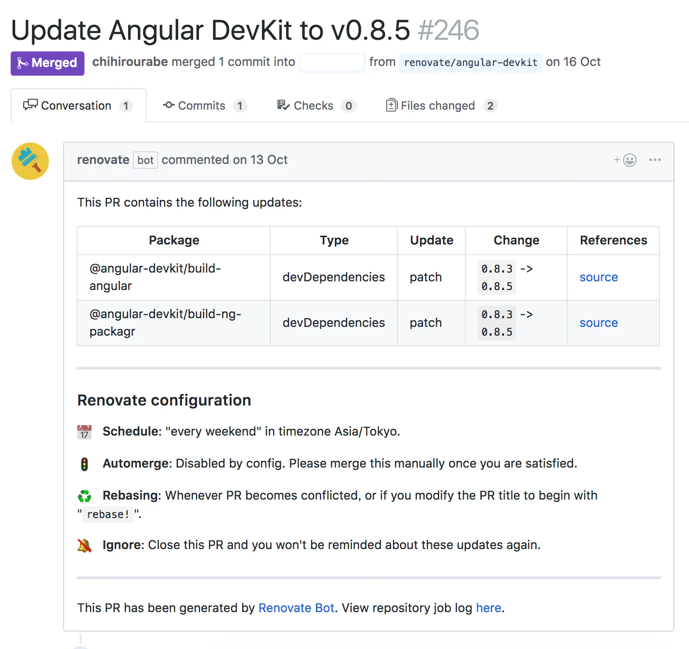This screenshot has width=689, height=649.
Task: Open the Checks tab
Action: pyautogui.click(x=317, y=106)
